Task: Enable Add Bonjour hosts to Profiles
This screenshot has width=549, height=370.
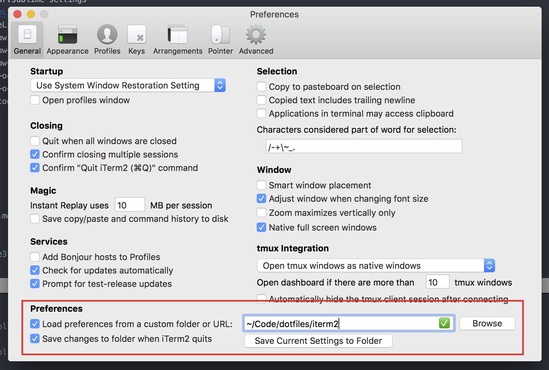Action: (35, 257)
